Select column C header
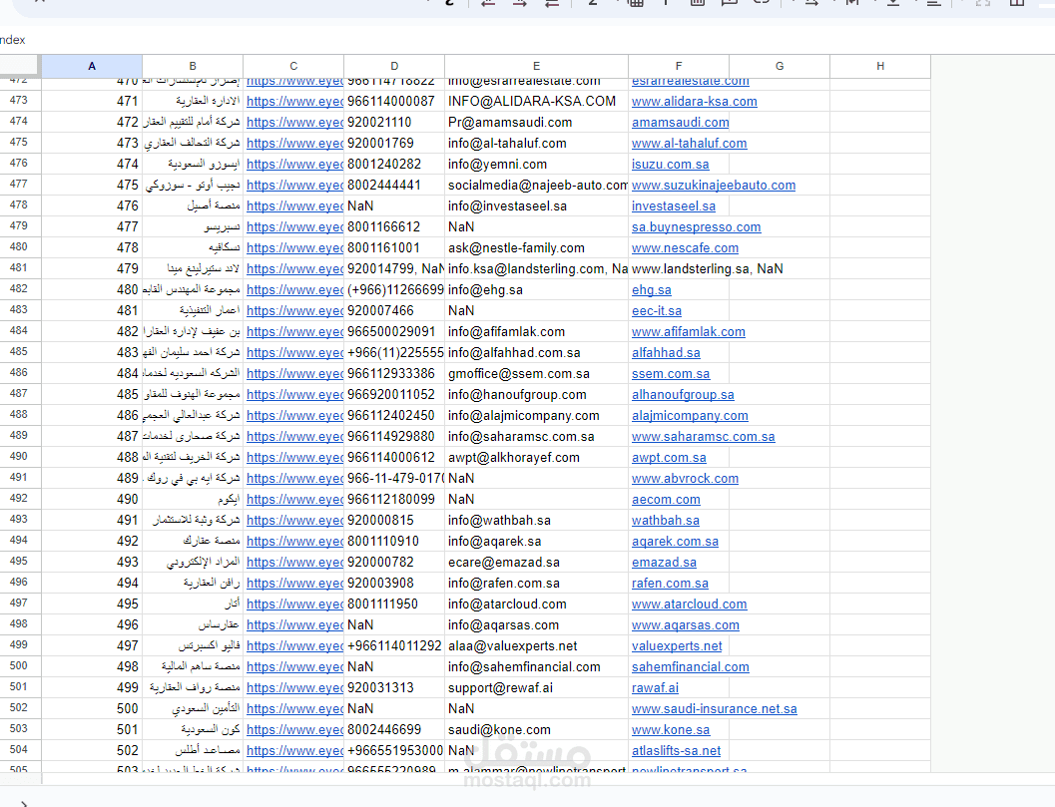The width and height of the screenshot is (1055, 807). (293, 66)
